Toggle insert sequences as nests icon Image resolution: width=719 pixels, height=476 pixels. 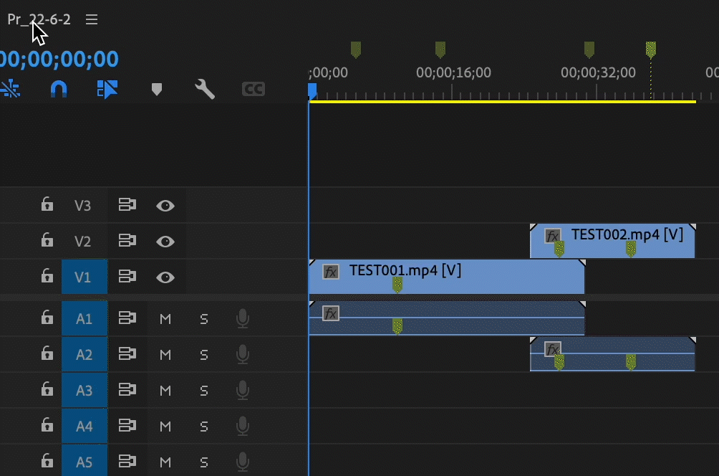[x=10, y=89]
